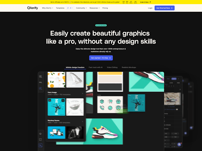This screenshot has height=151, width=202.
Task: Click the top icon in editor sidebar
Action: (40, 77)
